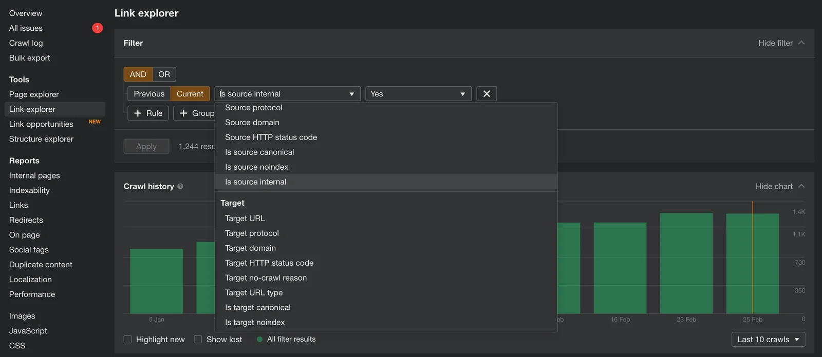
Task: Collapse filter using Hide filter chevron
Action: tap(801, 43)
